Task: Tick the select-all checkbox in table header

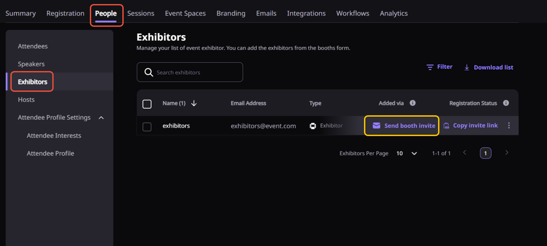Action: click(147, 104)
